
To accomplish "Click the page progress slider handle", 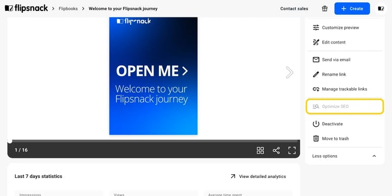I will click(x=10, y=141).
